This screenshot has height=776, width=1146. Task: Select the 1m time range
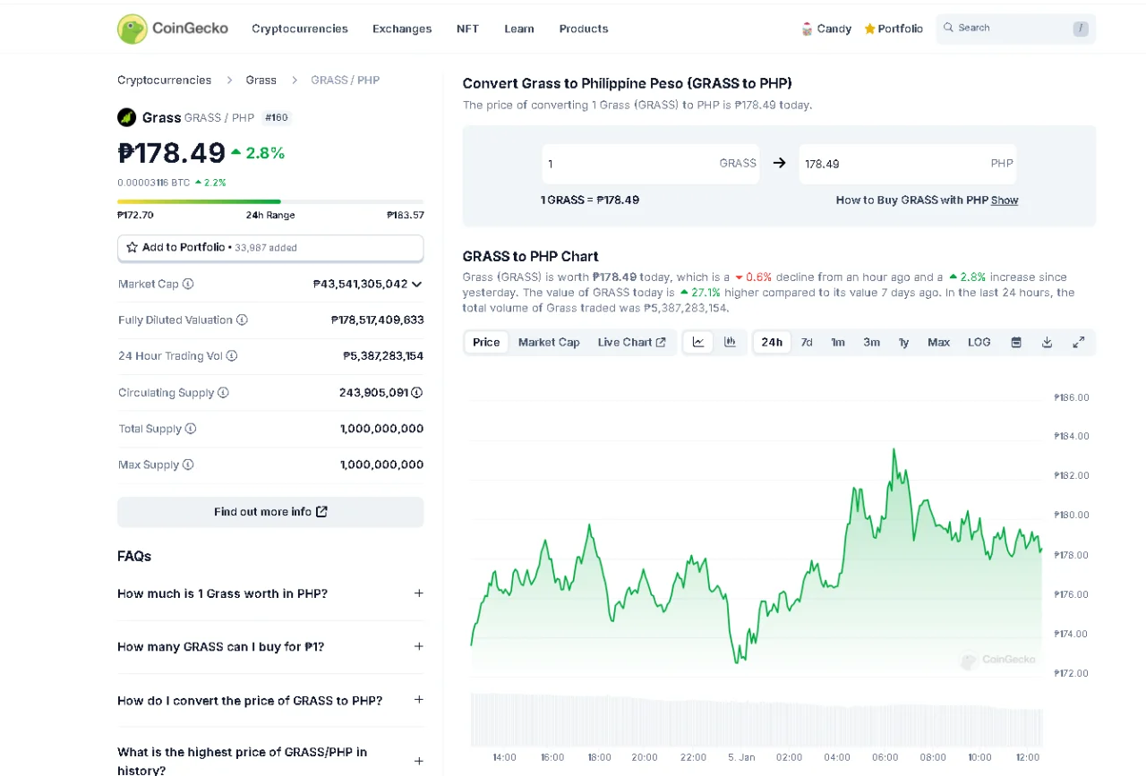point(838,342)
